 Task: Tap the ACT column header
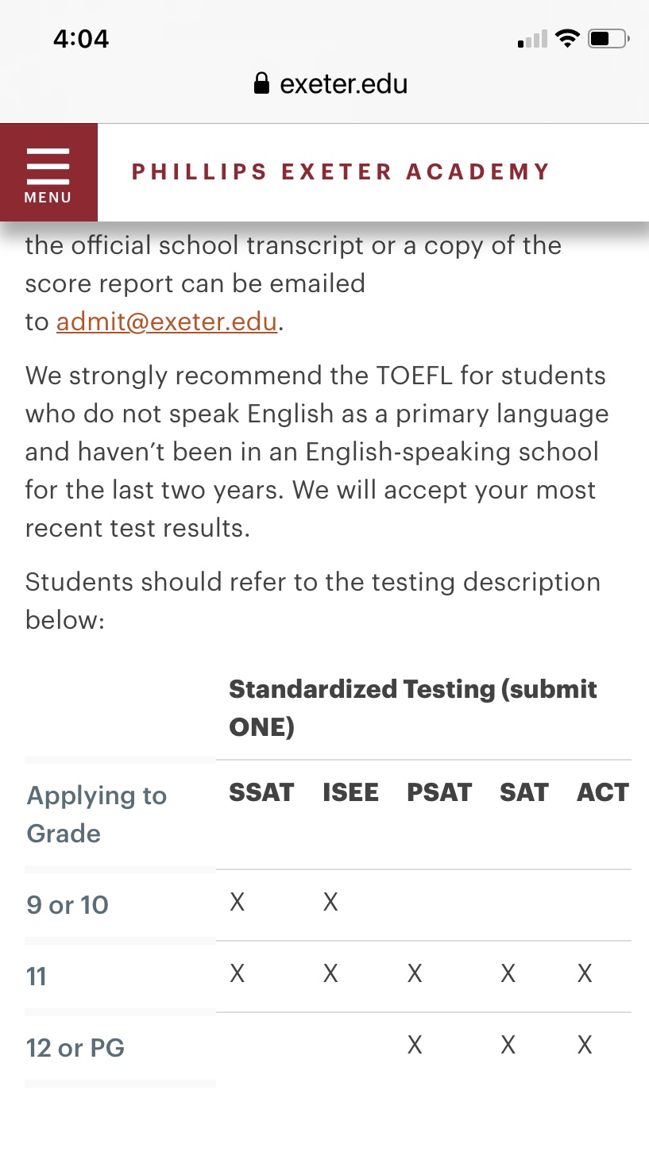[x=603, y=792]
